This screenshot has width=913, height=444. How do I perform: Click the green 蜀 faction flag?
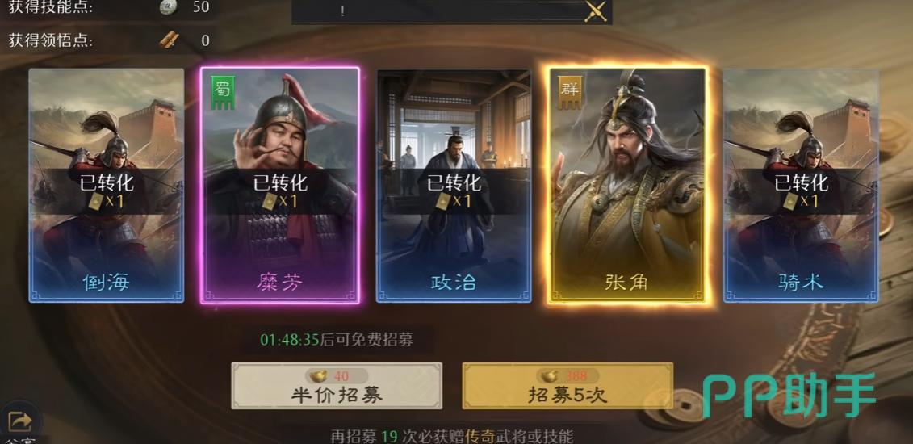223,93
